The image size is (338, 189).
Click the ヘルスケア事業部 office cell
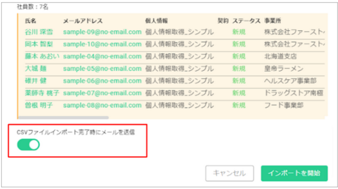click(x=290, y=81)
